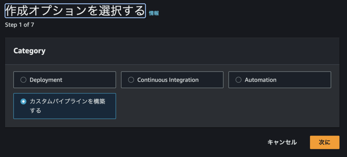Click the キャンセル button

pos(282,142)
